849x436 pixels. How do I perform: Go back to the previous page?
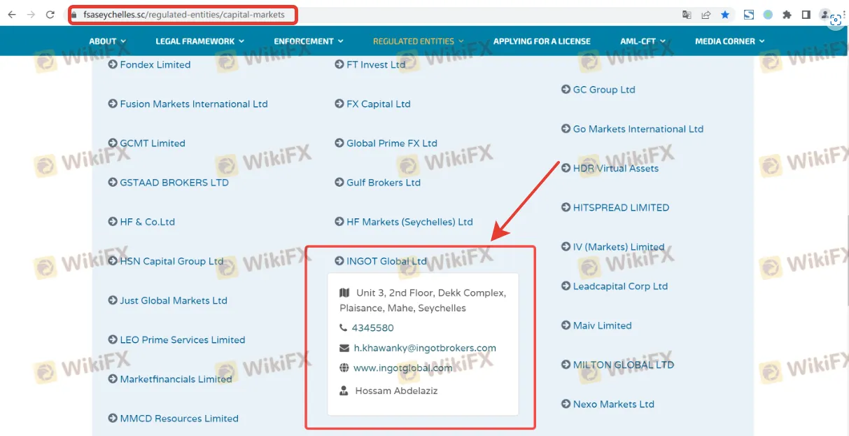pyautogui.click(x=12, y=15)
